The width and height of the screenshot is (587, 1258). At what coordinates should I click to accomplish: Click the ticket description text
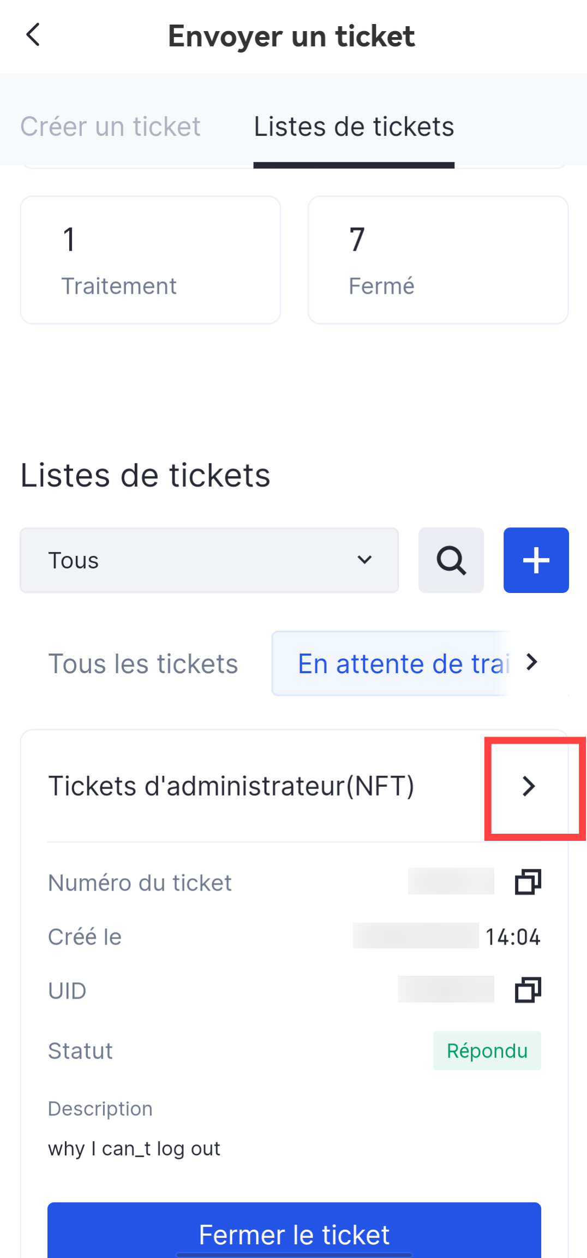tap(134, 1149)
